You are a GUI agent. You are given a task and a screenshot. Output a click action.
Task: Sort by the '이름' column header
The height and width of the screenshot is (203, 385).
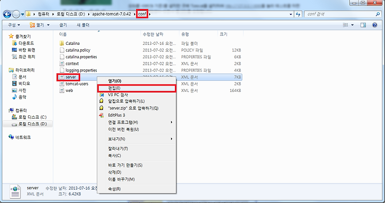click(x=63, y=34)
